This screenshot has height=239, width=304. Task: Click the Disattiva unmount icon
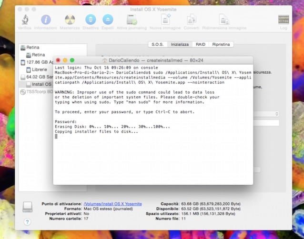tap(91, 20)
